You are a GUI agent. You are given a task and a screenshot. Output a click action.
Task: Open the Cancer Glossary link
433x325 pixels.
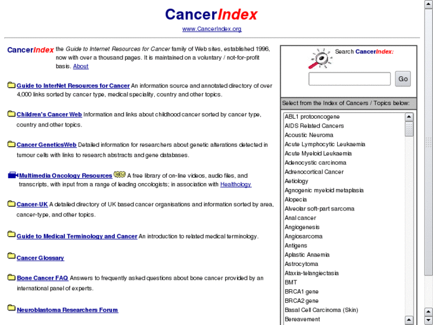(41, 258)
